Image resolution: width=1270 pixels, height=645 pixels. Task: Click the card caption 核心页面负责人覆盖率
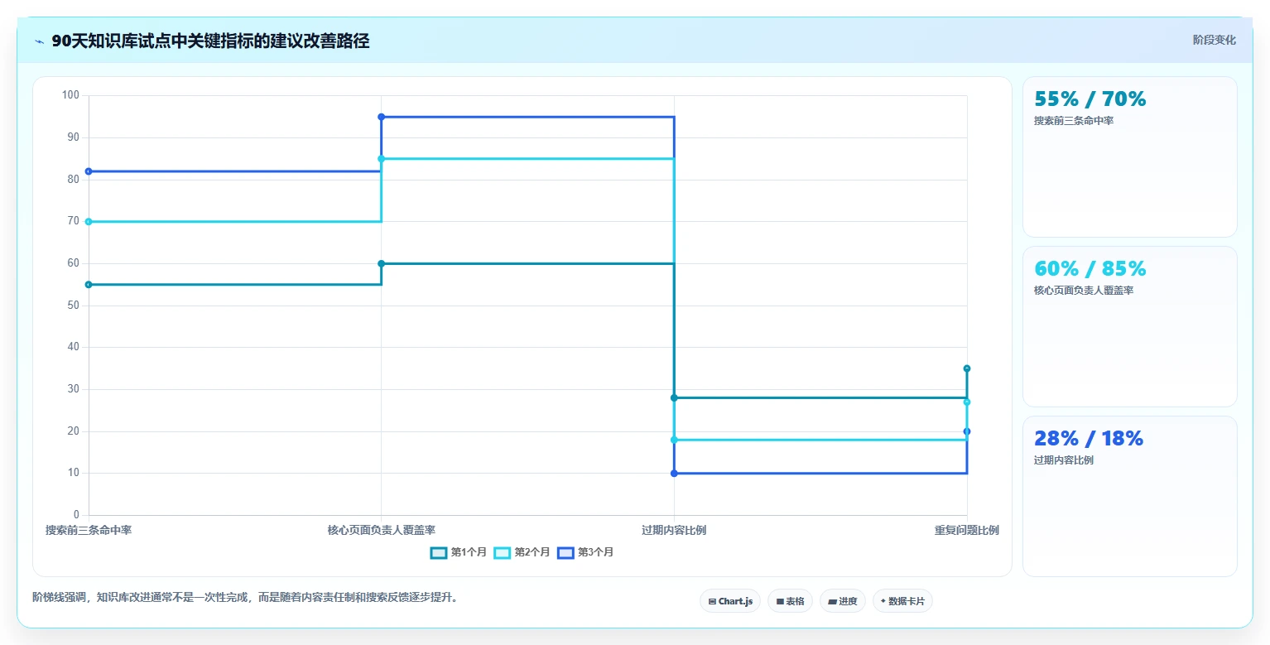coord(1084,291)
